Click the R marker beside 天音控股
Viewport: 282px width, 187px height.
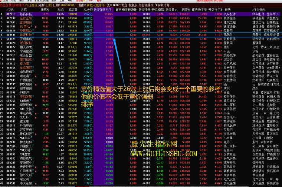[x=36, y=167]
